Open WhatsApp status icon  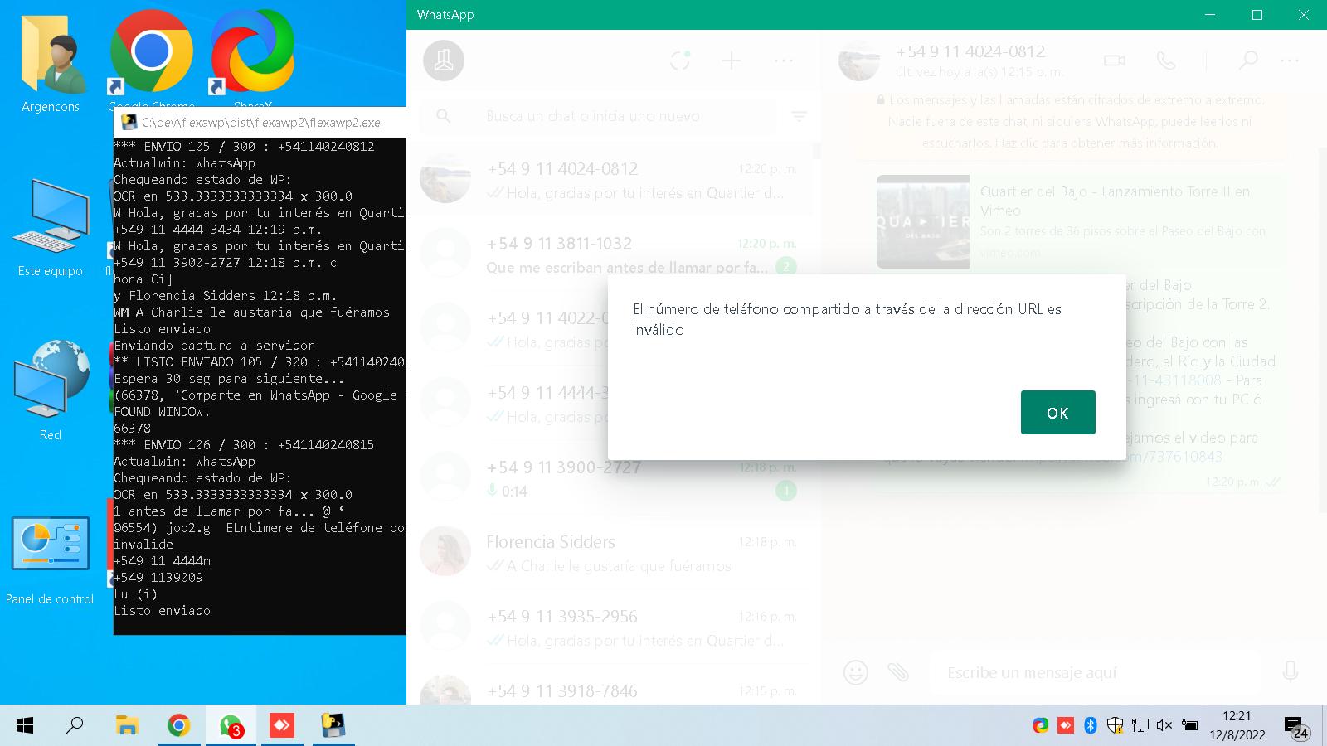[x=680, y=61]
